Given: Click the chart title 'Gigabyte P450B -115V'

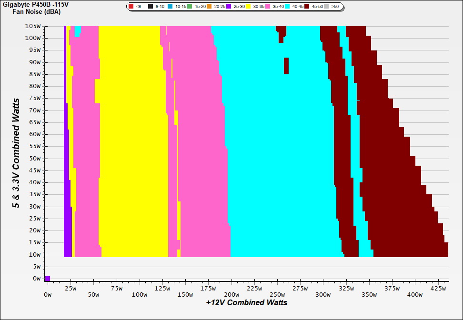Looking at the screenshot, I should (33, 4).
